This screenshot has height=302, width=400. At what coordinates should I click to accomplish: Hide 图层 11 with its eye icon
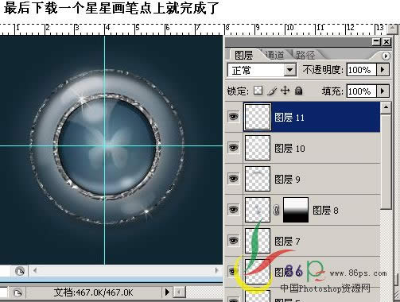[x=233, y=117]
